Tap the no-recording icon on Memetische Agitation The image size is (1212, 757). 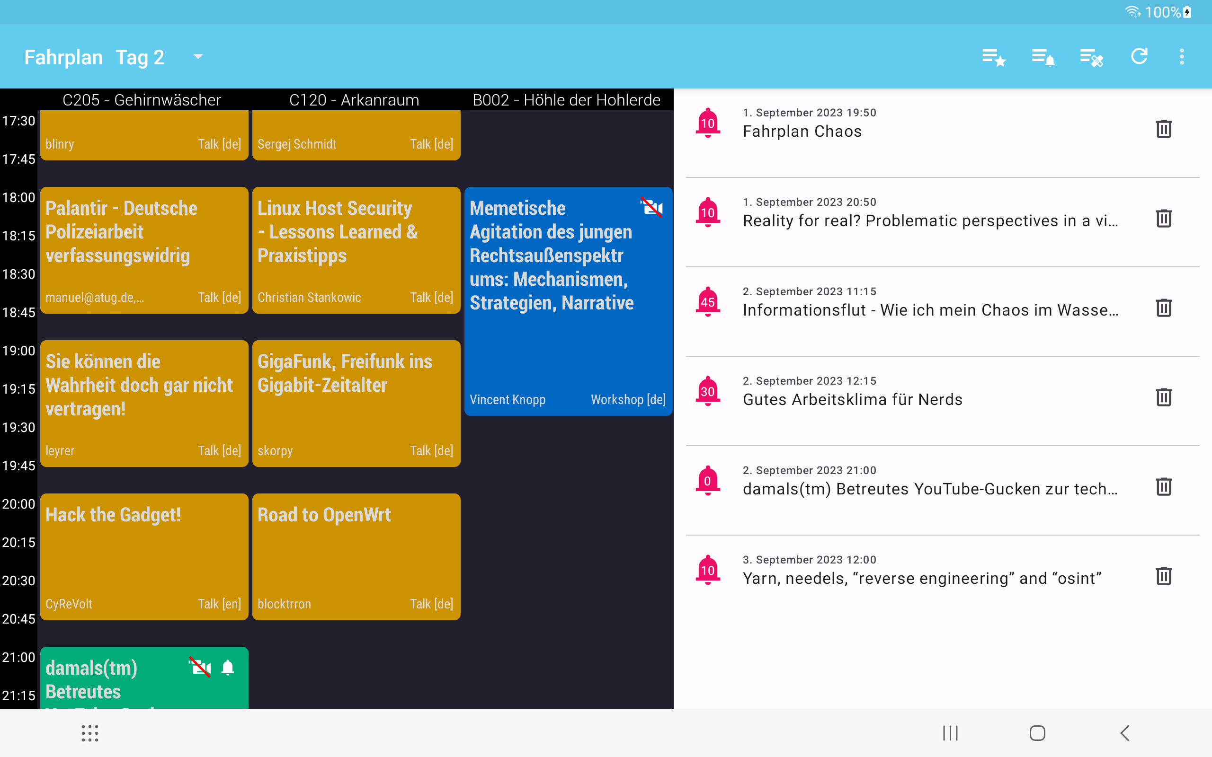click(x=651, y=207)
